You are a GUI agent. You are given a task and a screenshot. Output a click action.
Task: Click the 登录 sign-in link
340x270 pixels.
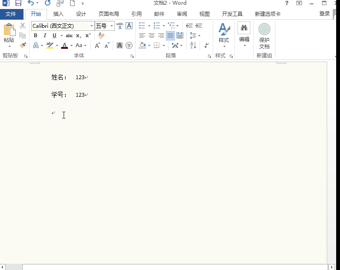tap(325, 14)
